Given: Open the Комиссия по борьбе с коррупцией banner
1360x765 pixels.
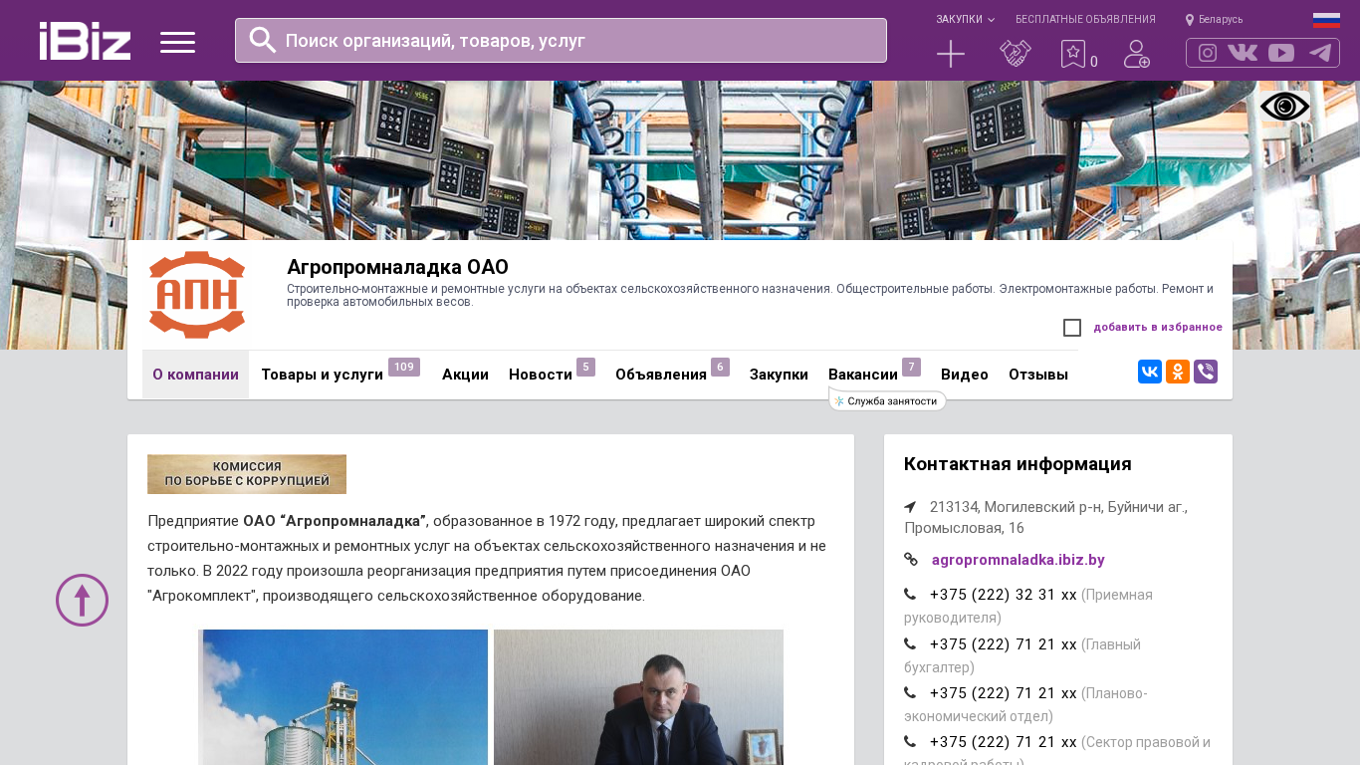Looking at the screenshot, I should [247, 474].
